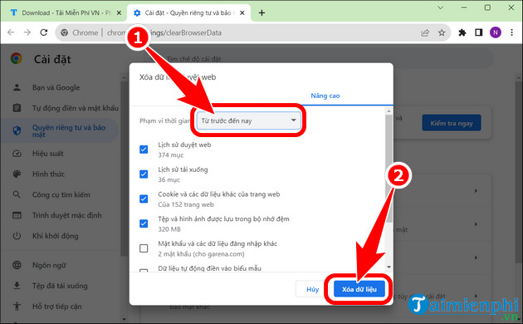Toggle the side panel icon

(479, 32)
